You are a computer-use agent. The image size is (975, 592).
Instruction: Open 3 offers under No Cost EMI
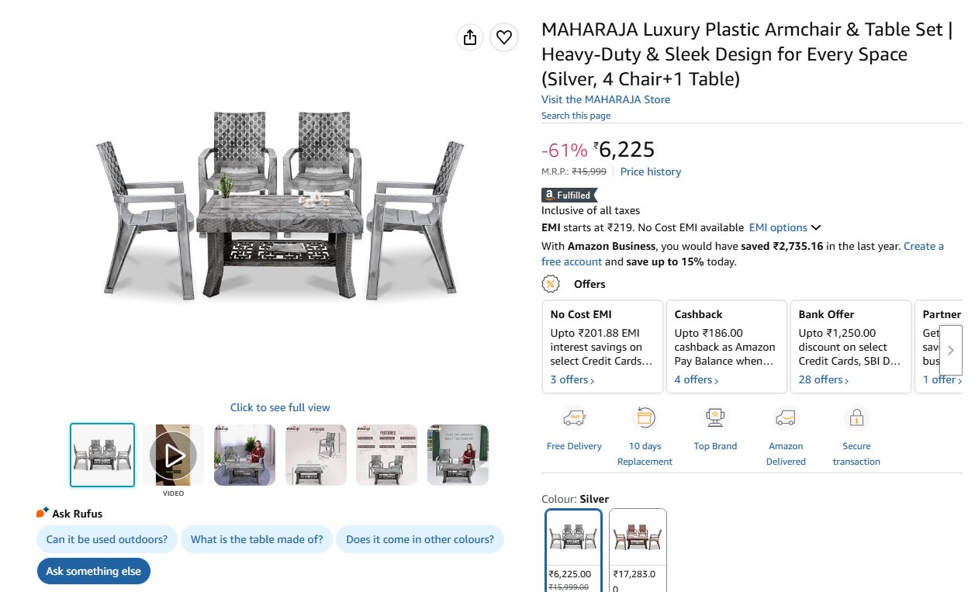click(572, 379)
